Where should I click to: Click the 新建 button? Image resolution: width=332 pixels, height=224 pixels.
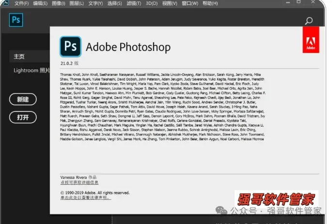tap(23, 99)
